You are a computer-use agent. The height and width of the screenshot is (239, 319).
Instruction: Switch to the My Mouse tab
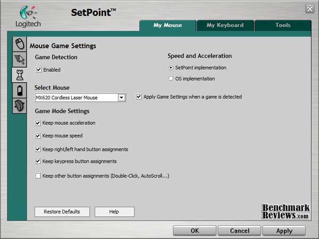[x=168, y=25]
